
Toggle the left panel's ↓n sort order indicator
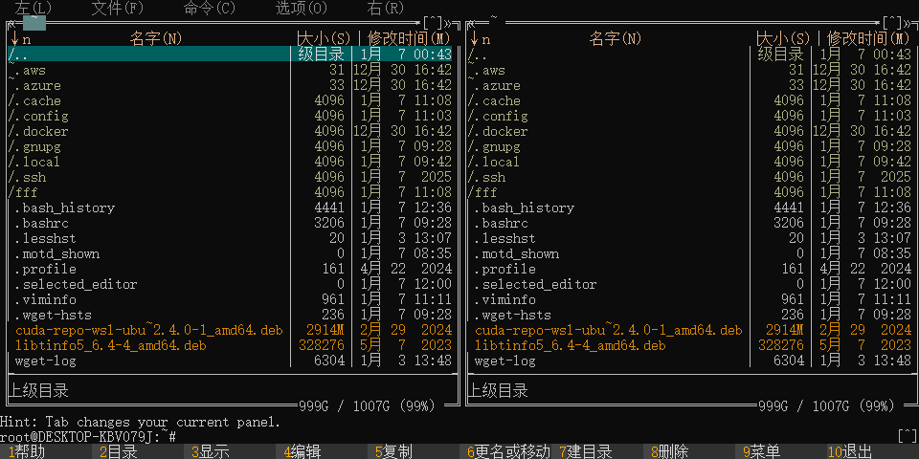coord(20,39)
